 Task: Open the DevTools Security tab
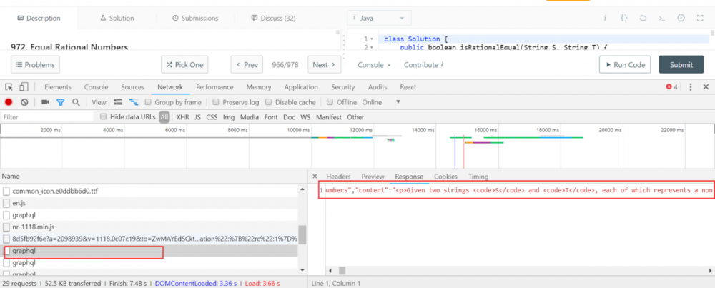pyautogui.click(x=343, y=87)
